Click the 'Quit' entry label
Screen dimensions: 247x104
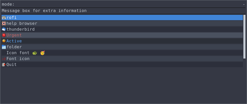click(x=12, y=65)
